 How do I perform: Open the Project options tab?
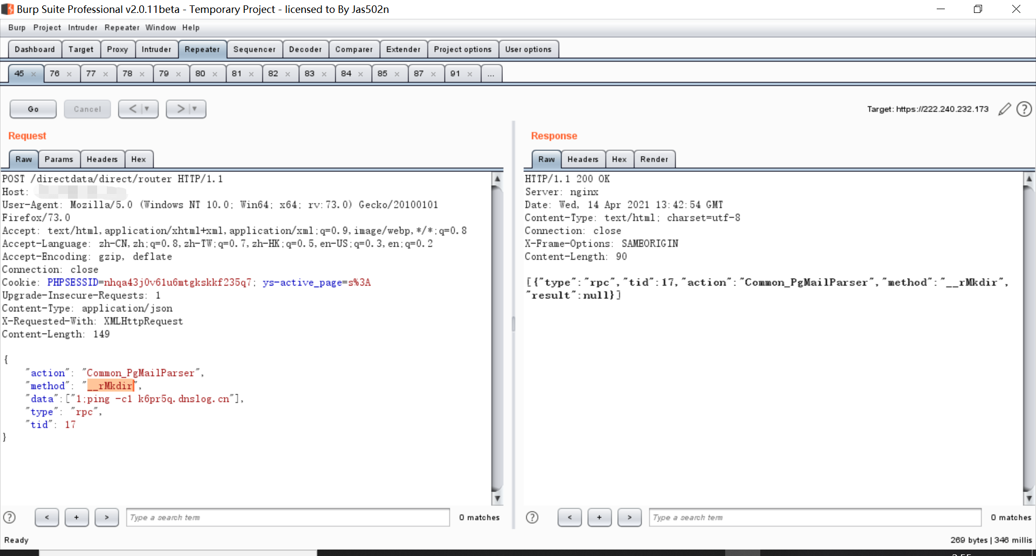463,49
